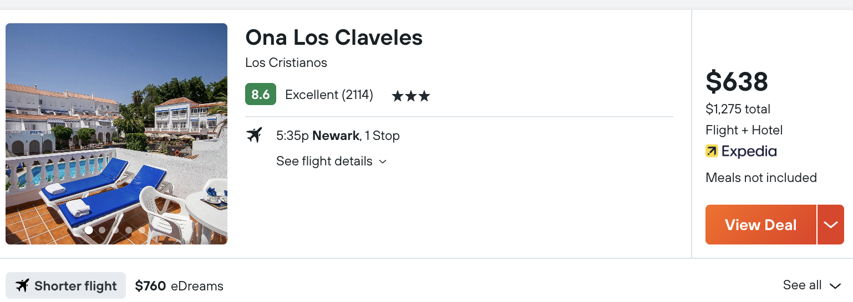Select the second photo carousel dot
This screenshot has height=302, width=853.
point(102,230)
